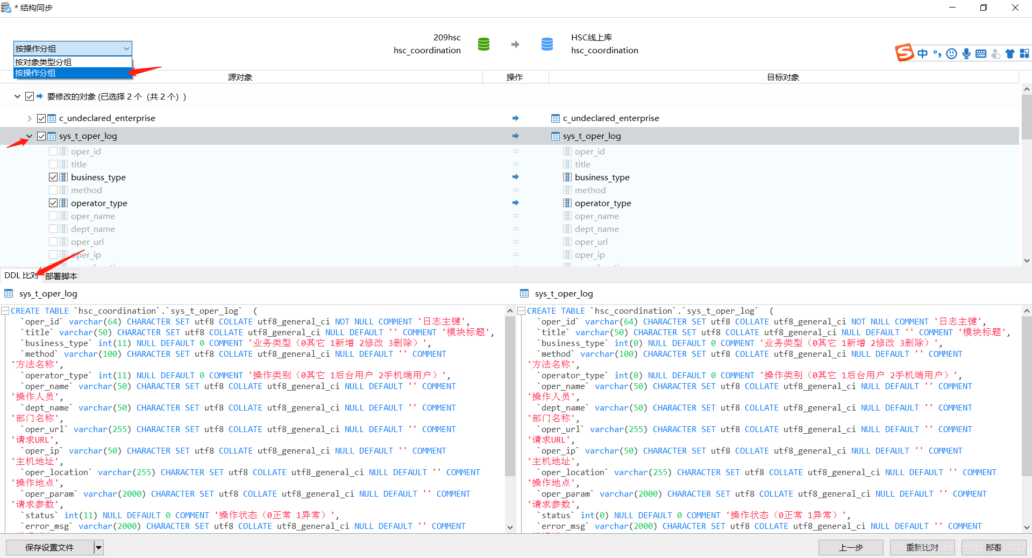Image resolution: width=1032 pixels, height=558 pixels.
Task: Uncheck the sys_t_oper_log source table
Action: coord(41,136)
